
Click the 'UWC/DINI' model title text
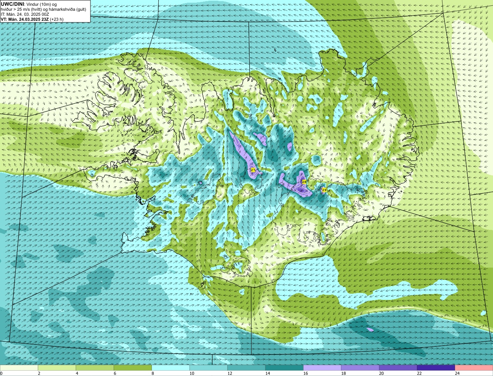pos(12,4)
